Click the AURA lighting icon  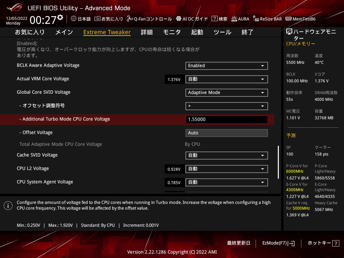(x=234, y=19)
